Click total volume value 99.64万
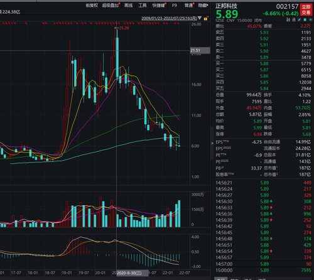Screen dimensions: 314x280 (254, 95)
